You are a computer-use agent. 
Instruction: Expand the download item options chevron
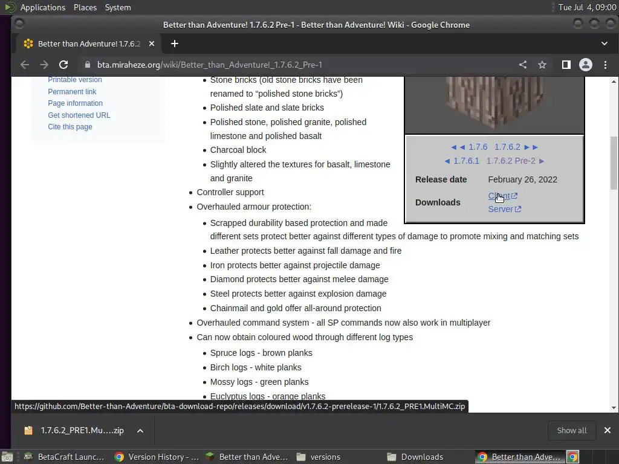140,431
